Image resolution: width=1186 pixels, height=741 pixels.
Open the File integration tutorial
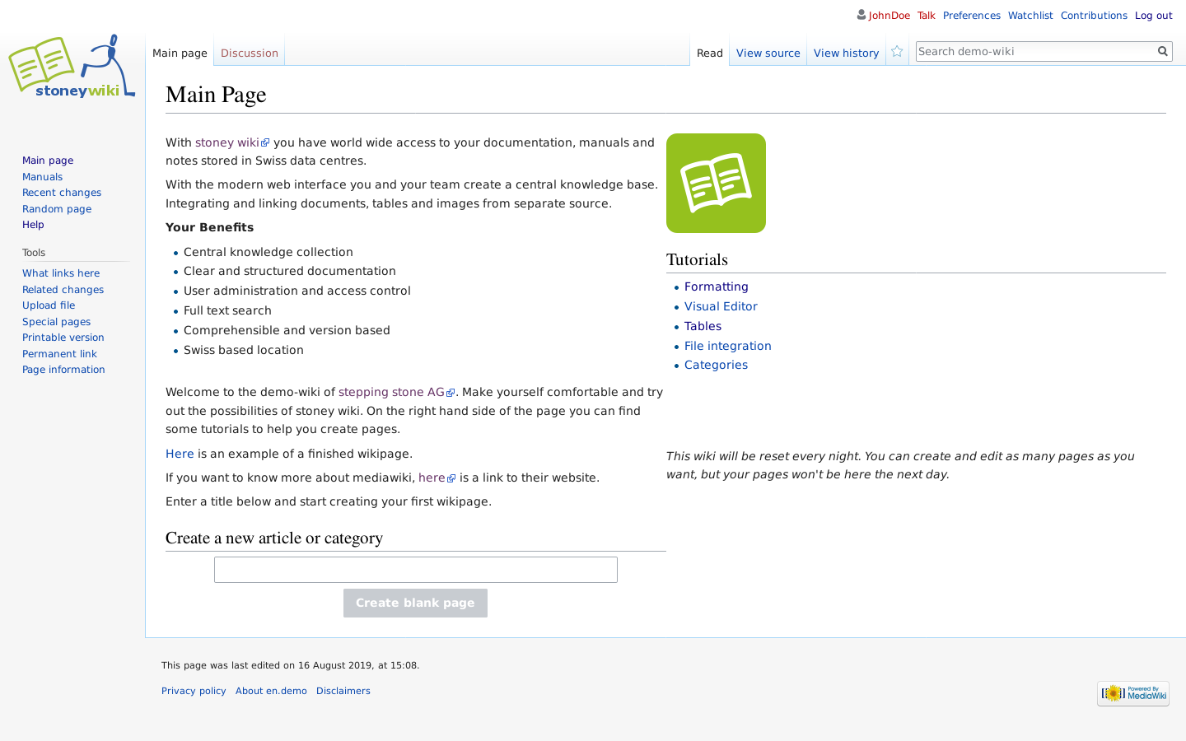728,346
